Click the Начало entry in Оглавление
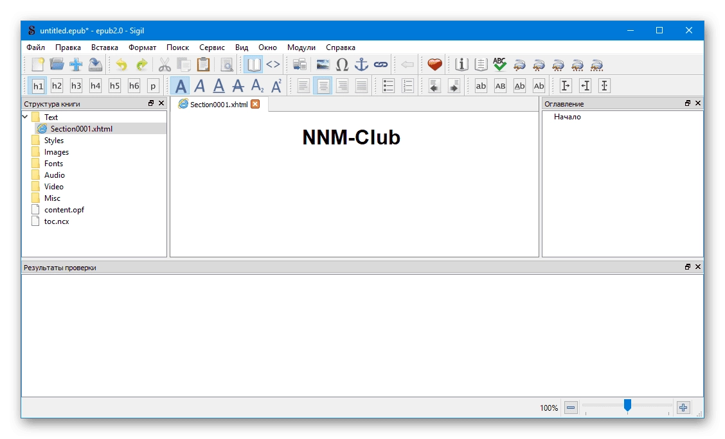This screenshot has height=439, width=725. (568, 117)
